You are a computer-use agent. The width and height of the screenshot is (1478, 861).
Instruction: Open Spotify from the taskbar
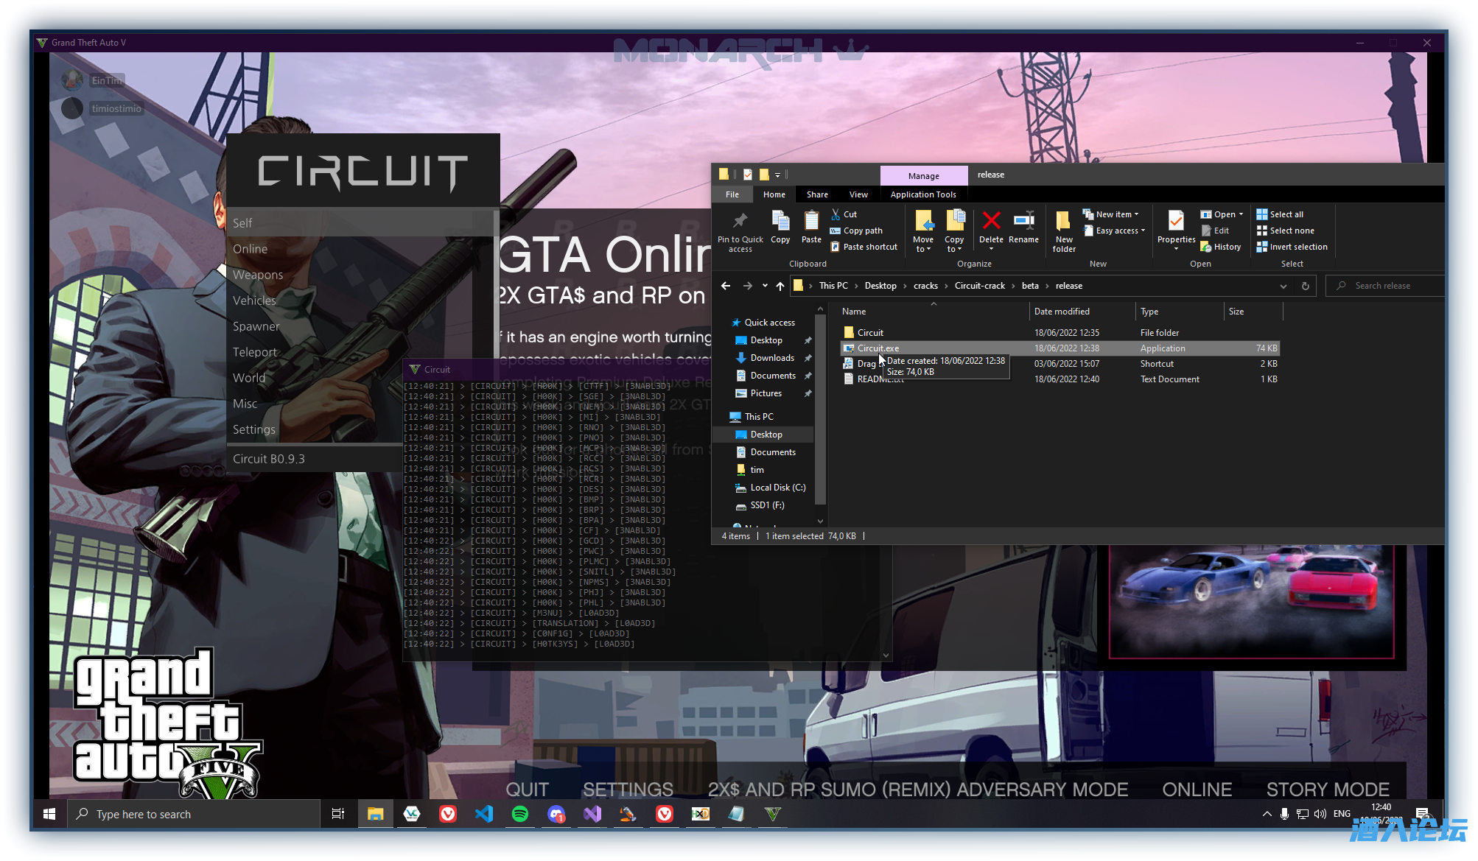(520, 814)
